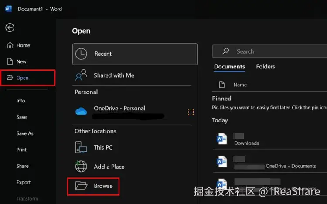Image resolution: width=327 pixels, height=204 pixels.
Task: Click Browse to find a file
Action: pyautogui.click(x=93, y=187)
